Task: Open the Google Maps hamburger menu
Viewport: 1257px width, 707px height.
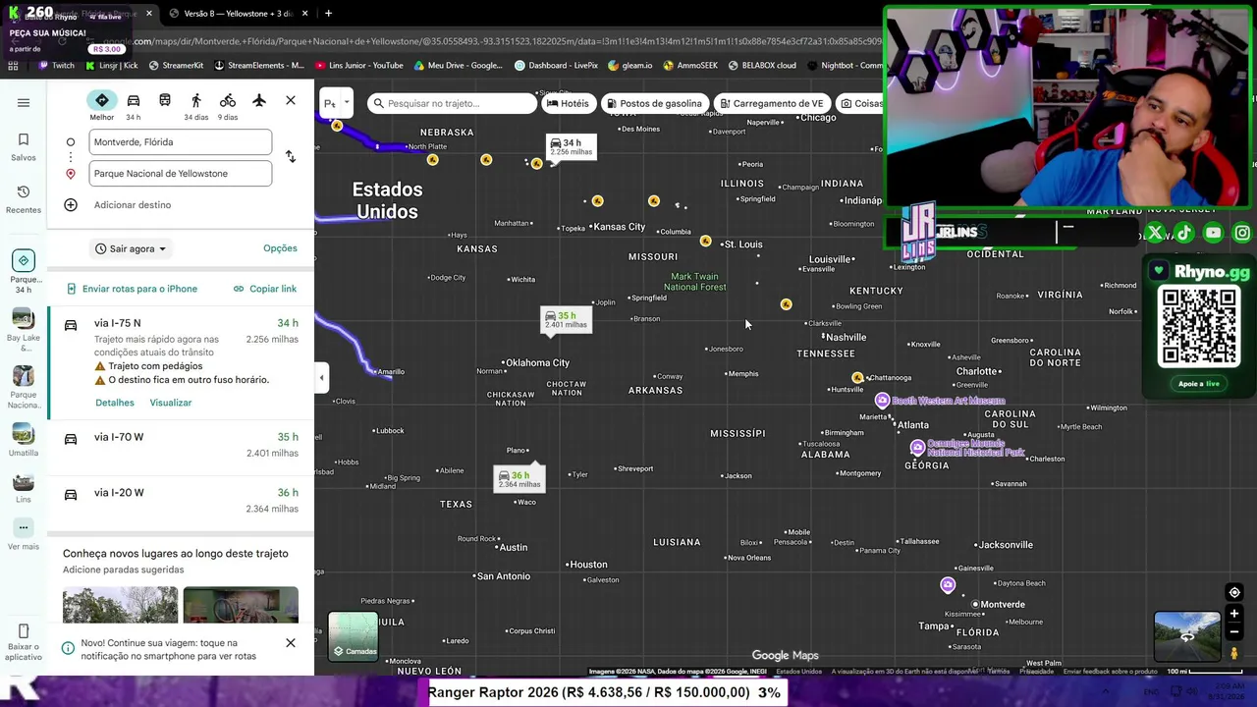Action: click(24, 102)
